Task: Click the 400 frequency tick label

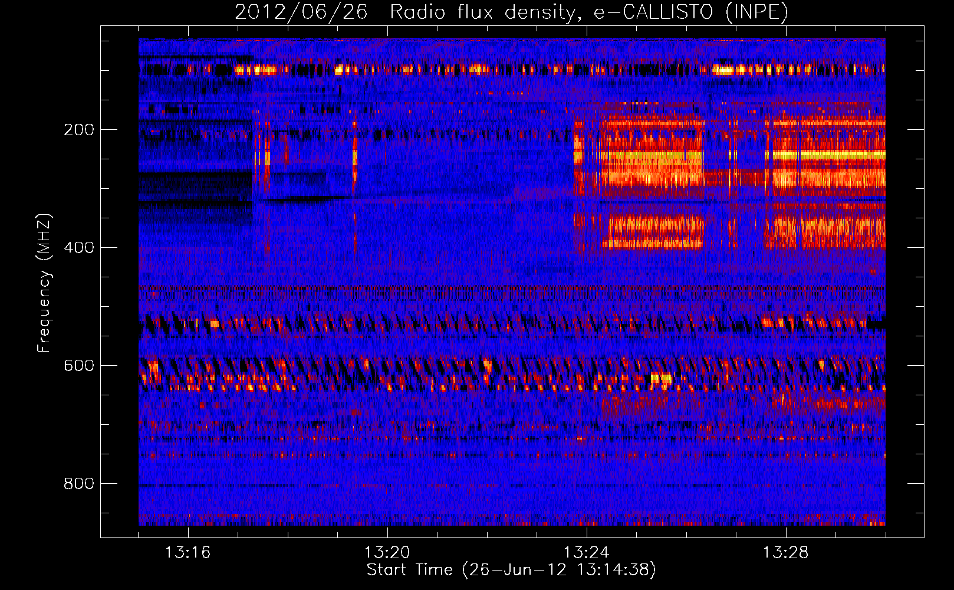Action: coord(79,248)
